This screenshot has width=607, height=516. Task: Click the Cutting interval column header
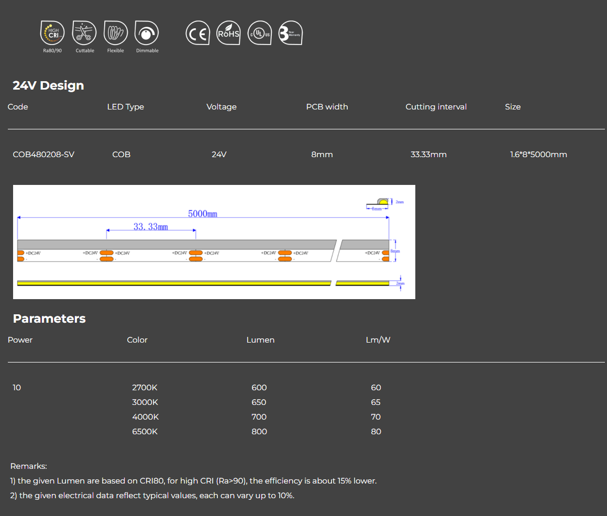[x=436, y=107]
